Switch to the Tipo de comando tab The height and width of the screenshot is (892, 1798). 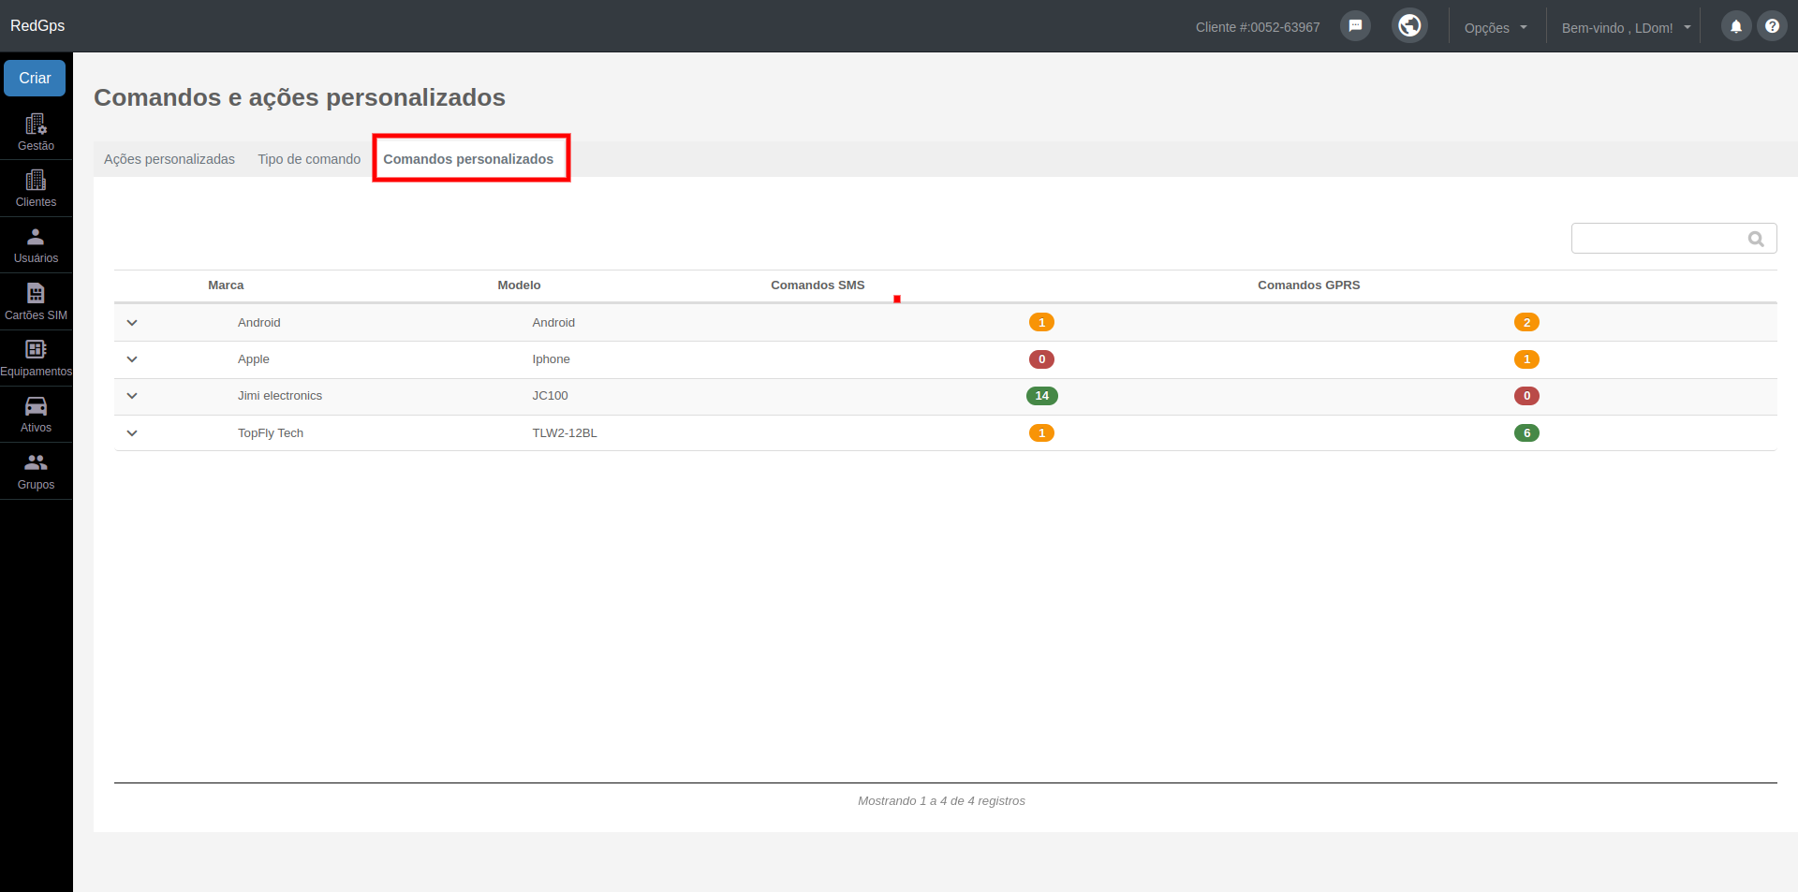pos(309,159)
